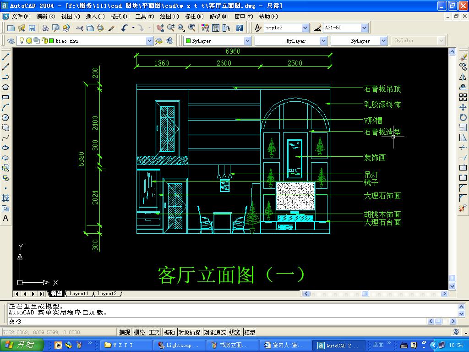Activate the Mirror tool
Screen dimensions: 469x352
(x=463, y=77)
